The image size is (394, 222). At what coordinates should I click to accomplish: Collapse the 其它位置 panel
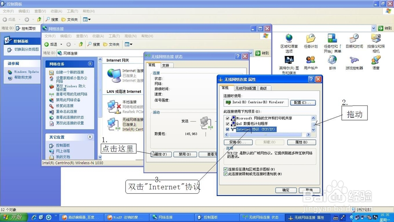click(90, 137)
